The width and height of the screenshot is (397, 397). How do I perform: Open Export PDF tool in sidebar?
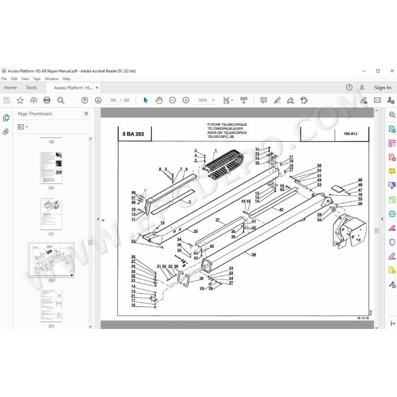pyautogui.click(x=392, y=129)
